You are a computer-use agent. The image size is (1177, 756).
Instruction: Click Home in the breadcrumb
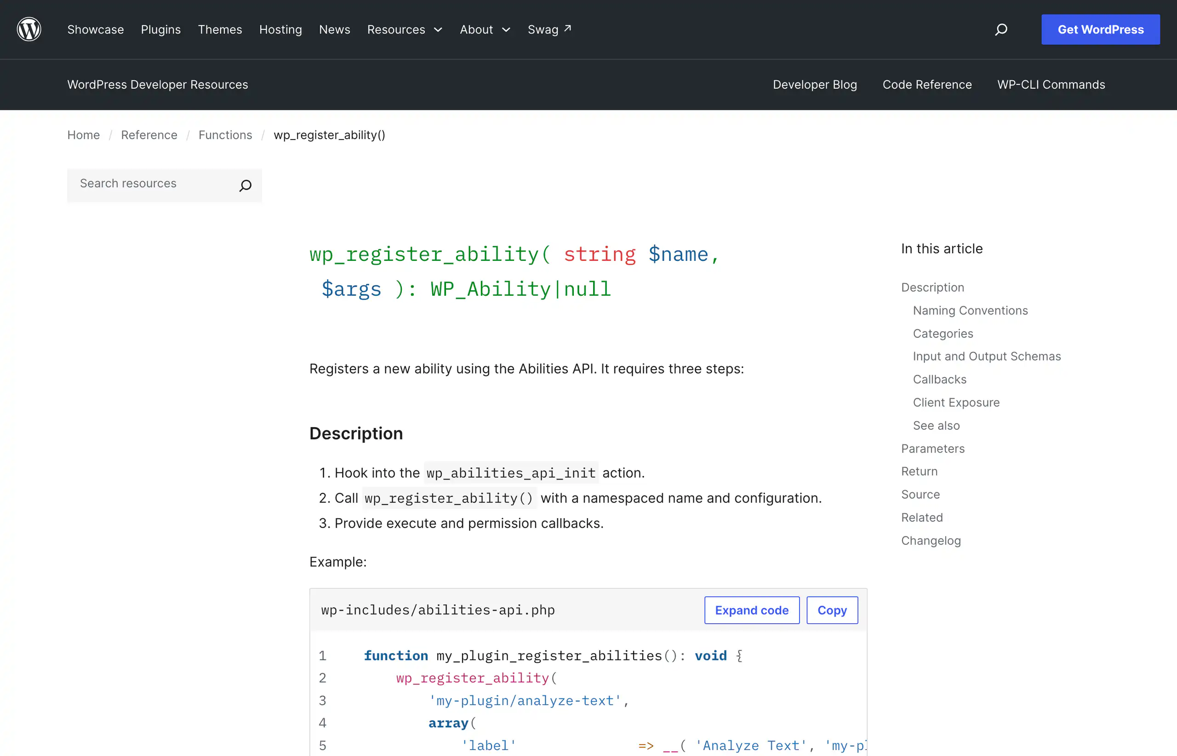click(84, 135)
